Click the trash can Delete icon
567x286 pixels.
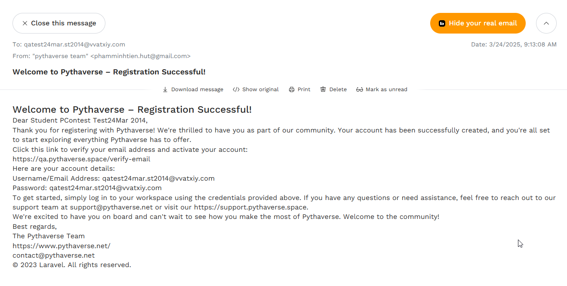(x=323, y=89)
